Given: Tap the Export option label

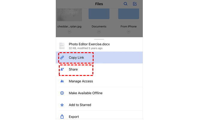Looking at the screenshot, I should tap(74, 117).
